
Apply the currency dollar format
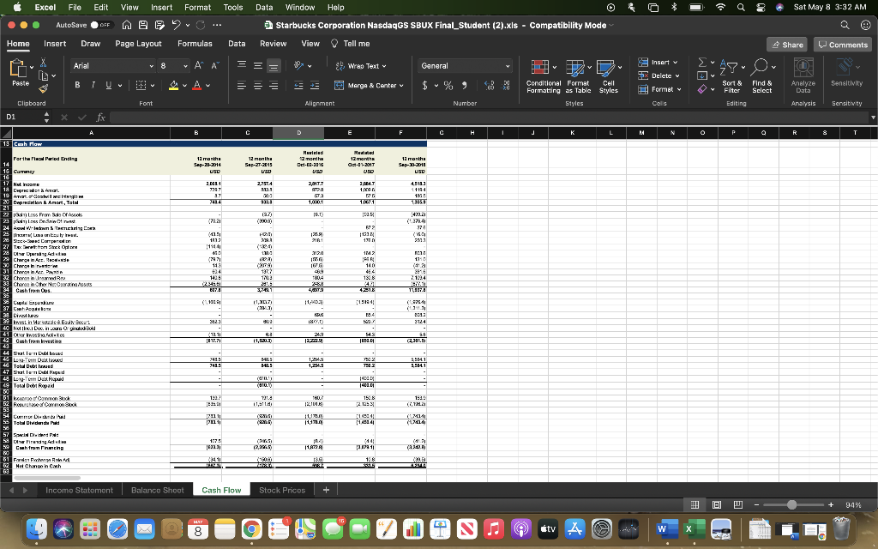click(424, 85)
